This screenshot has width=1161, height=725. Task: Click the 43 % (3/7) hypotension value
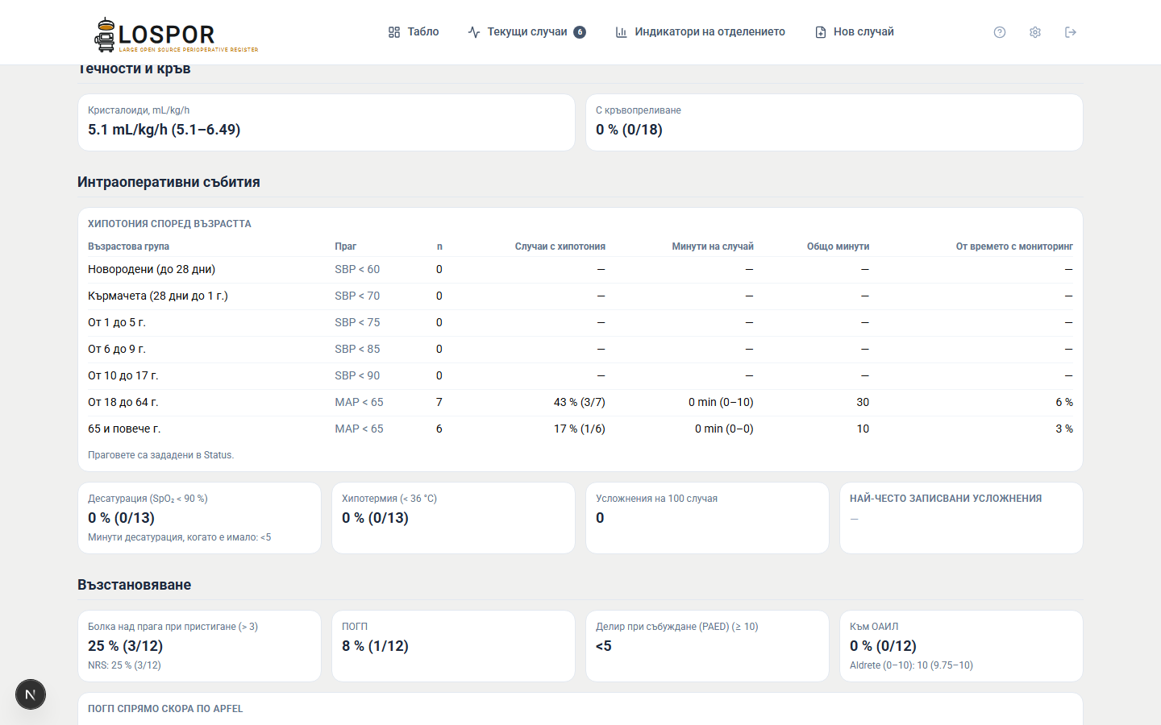click(x=579, y=402)
